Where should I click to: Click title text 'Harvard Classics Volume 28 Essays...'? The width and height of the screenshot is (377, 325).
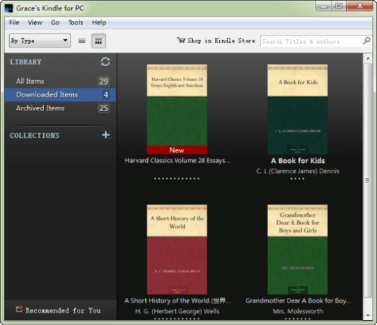pos(177,161)
